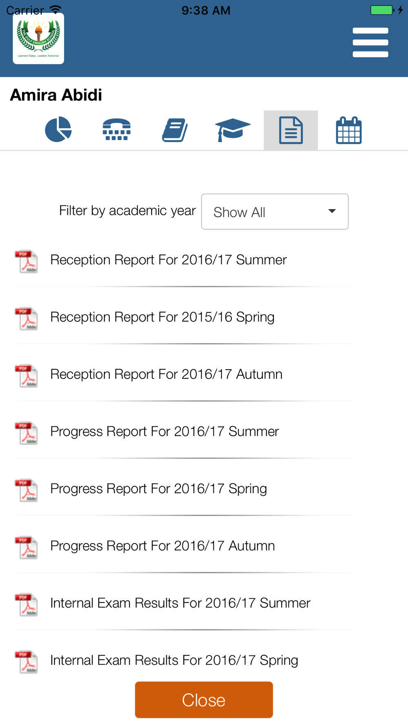The image size is (408, 726).
Task: Open Progress Report For 2016/17 Summer
Action: pos(165,431)
